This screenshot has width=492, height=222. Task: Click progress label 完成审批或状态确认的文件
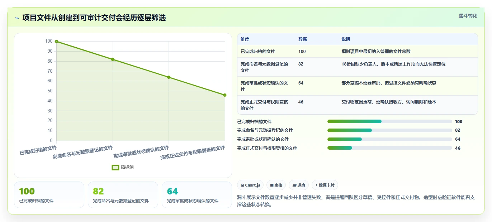263,139
